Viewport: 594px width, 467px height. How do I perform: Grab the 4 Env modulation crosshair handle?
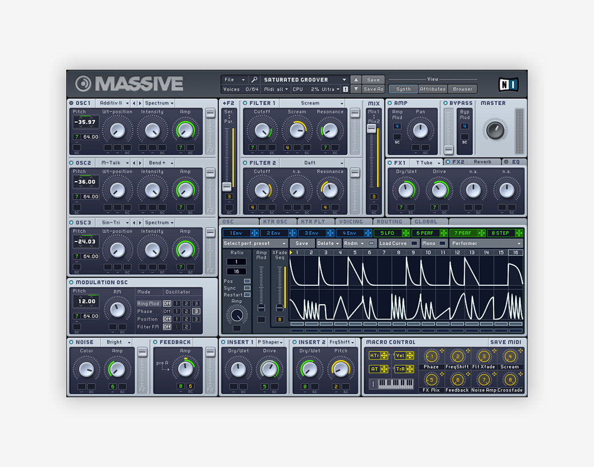[368, 233]
